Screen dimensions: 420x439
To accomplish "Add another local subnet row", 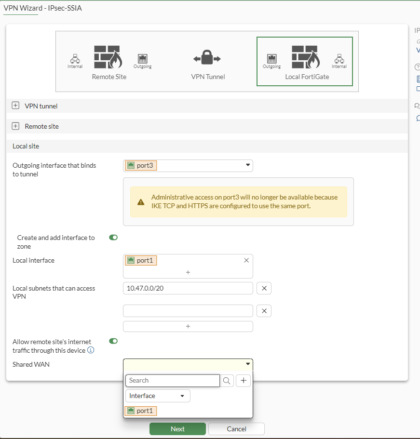I will pos(188,326).
